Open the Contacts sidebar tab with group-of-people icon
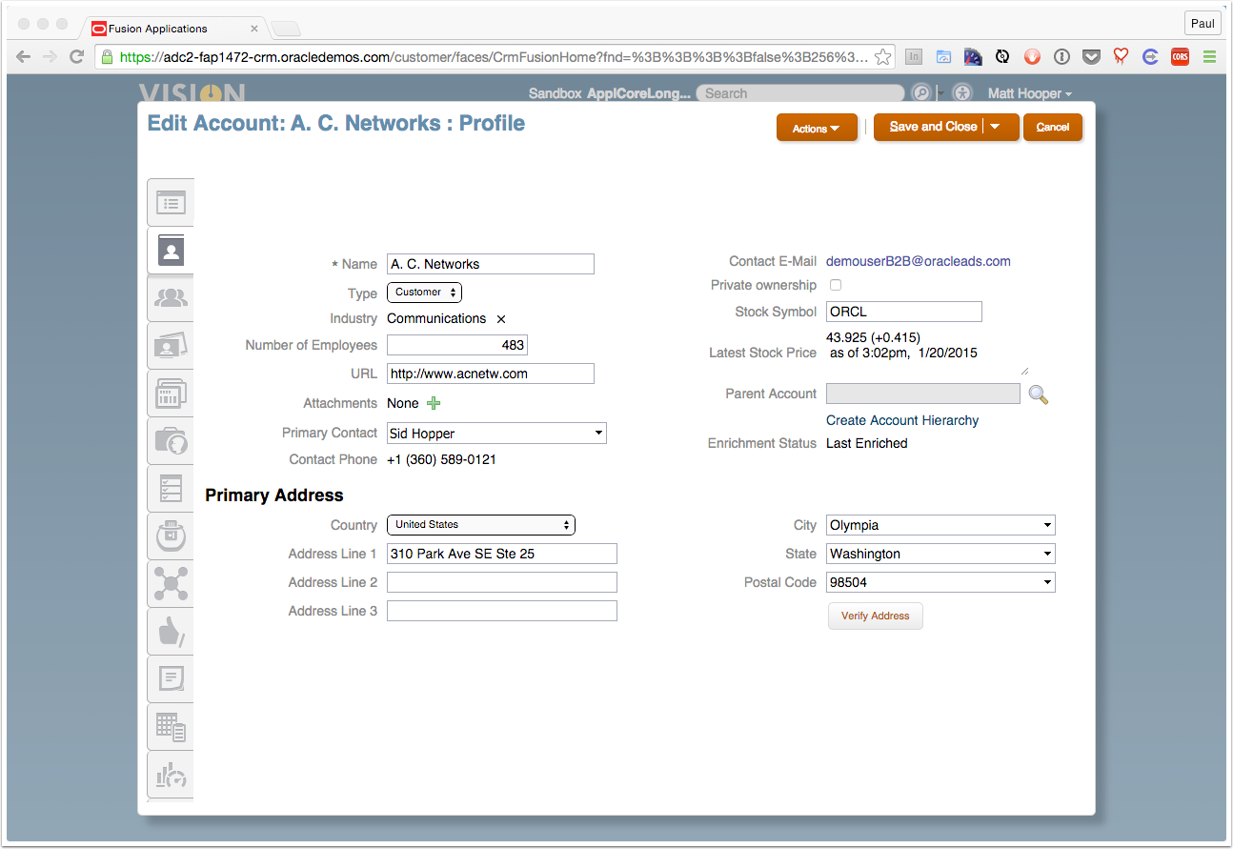The image size is (1233, 849). [171, 298]
